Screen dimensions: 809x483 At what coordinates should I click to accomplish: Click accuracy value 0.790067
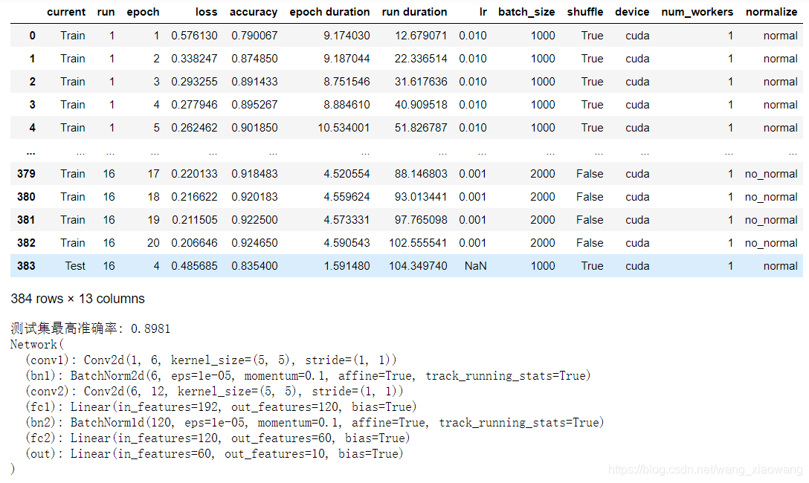pyautogui.click(x=254, y=36)
